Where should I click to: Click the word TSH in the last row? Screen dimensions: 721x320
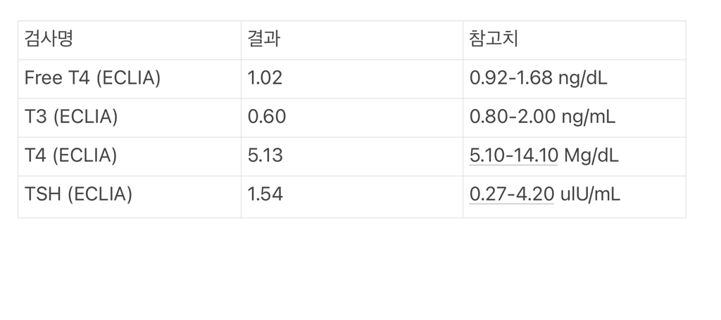(42, 194)
